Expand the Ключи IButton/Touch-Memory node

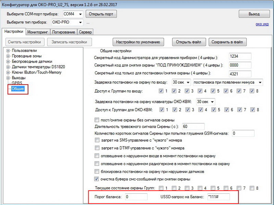coord(8,72)
